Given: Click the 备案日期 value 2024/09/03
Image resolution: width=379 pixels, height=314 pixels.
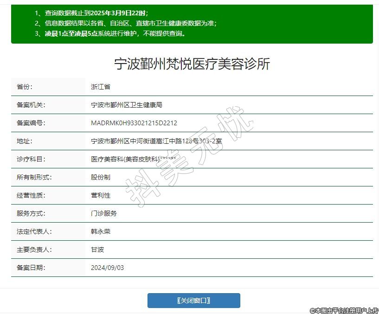Looking at the screenshot, I should point(107,268).
